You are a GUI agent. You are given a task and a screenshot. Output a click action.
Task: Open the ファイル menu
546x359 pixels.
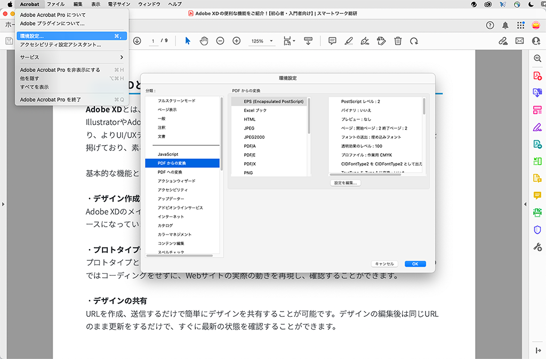coord(55,4)
